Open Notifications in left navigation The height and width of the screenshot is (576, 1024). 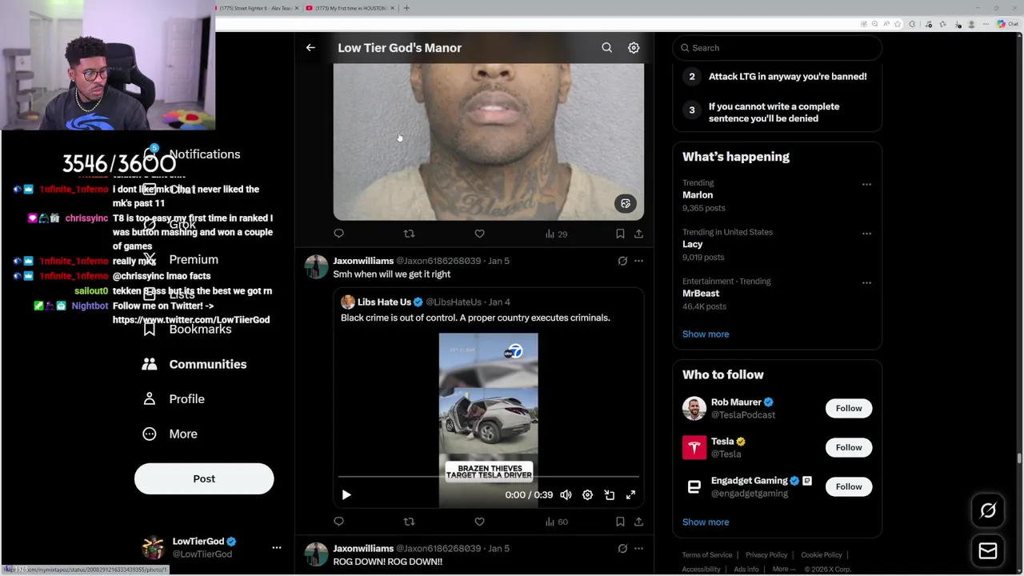coord(192,154)
